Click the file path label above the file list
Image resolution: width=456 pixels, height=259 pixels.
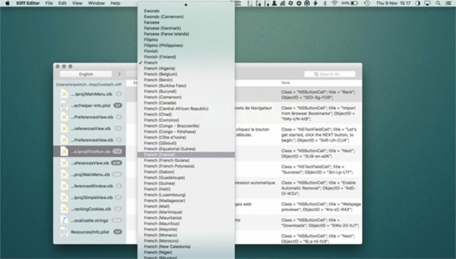pos(89,85)
